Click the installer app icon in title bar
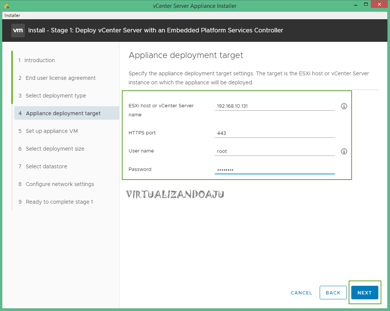The width and height of the screenshot is (390, 311). pyautogui.click(x=6, y=6)
